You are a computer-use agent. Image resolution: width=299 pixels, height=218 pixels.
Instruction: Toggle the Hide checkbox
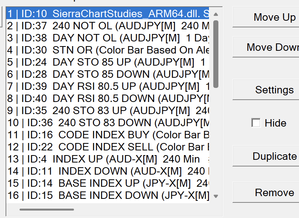click(x=256, y=123)
